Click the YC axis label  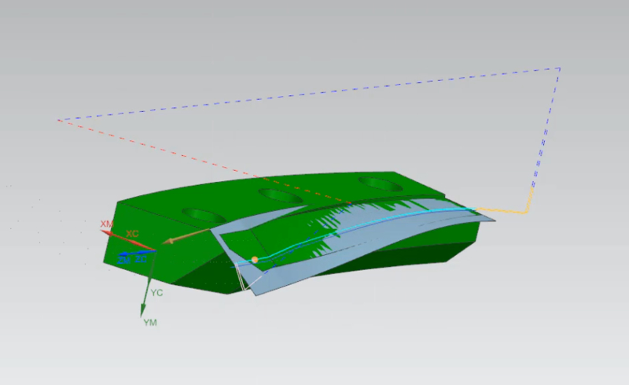coord(156,293)
